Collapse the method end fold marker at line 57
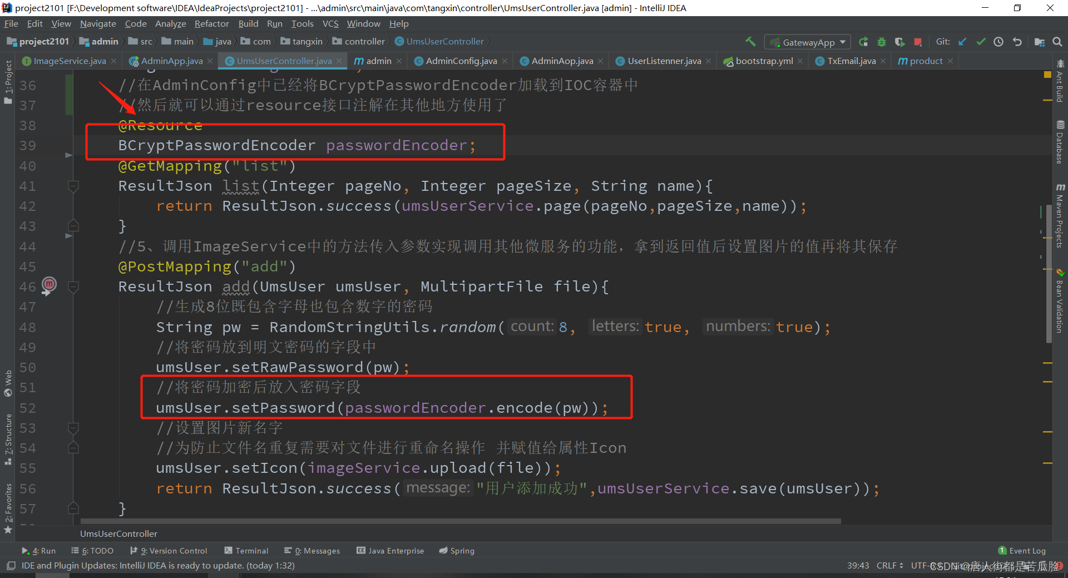 pyautogui.click(x=73, y=508)
